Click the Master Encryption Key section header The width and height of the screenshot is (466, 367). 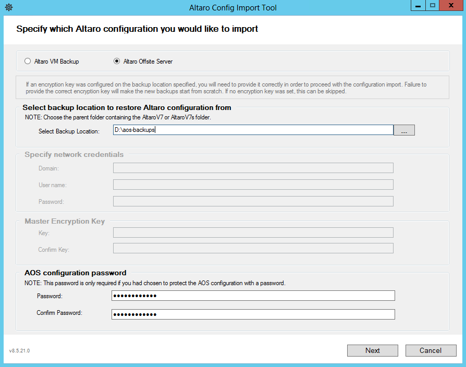[64, 221]
